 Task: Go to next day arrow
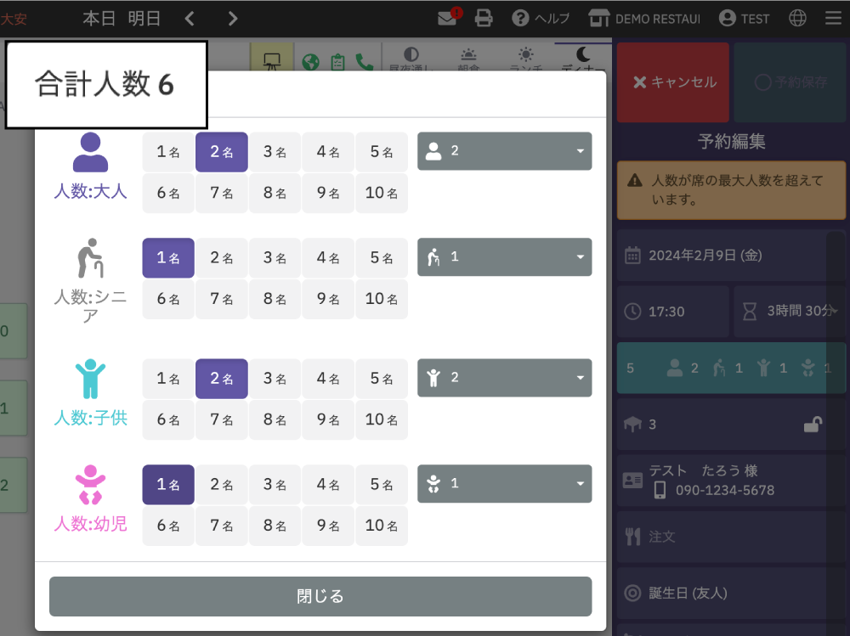pos(233,19)
